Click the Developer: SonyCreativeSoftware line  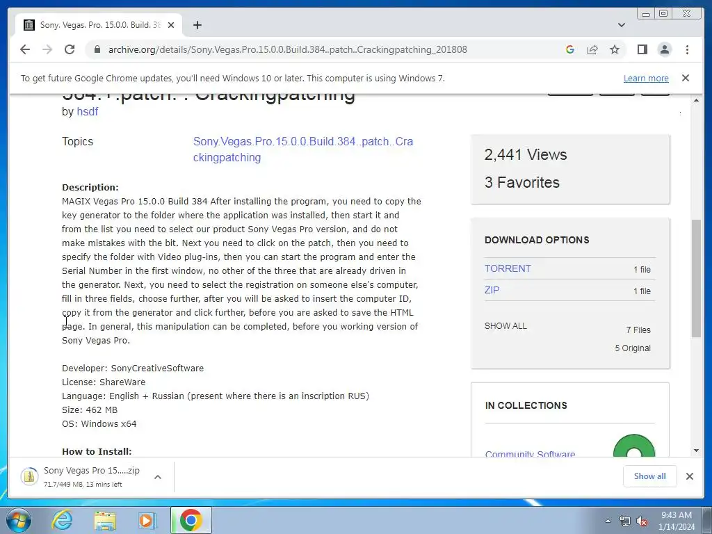click(x=133, y=369)
